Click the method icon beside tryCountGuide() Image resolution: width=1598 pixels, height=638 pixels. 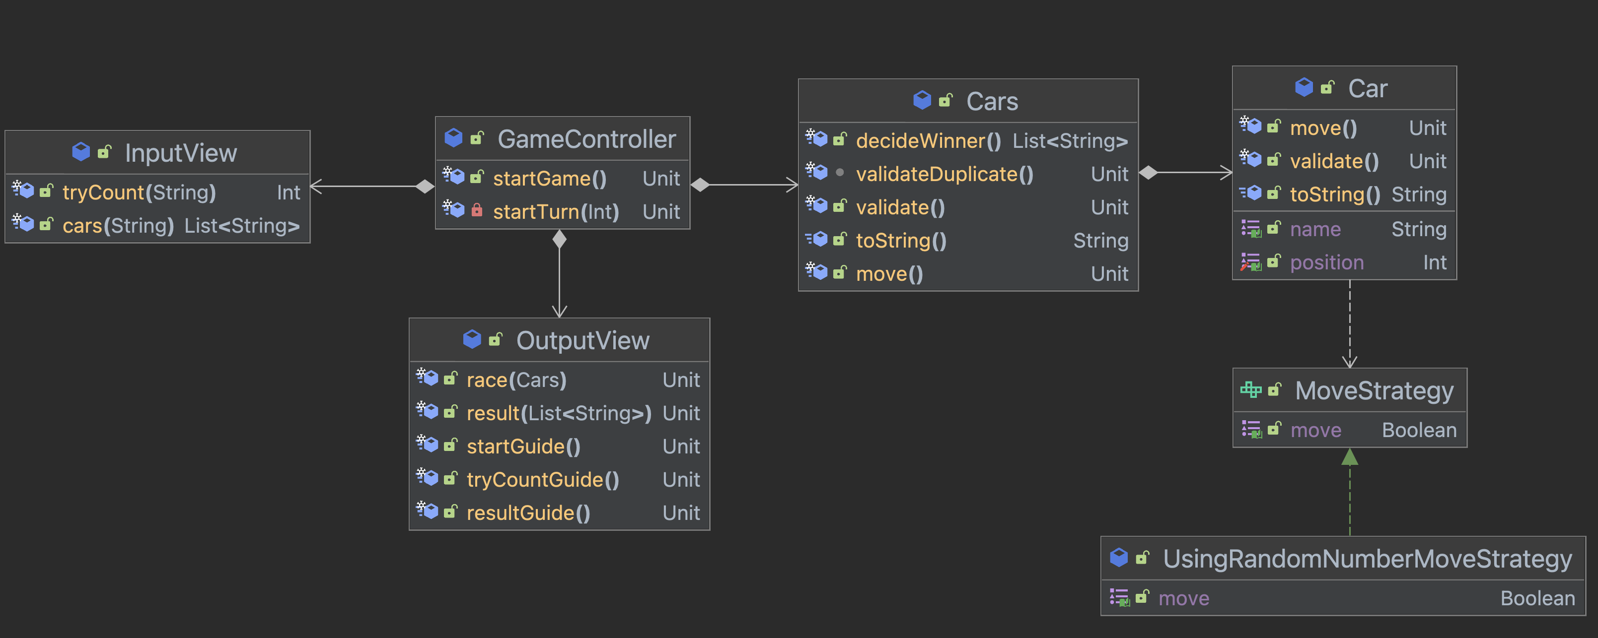427,477
